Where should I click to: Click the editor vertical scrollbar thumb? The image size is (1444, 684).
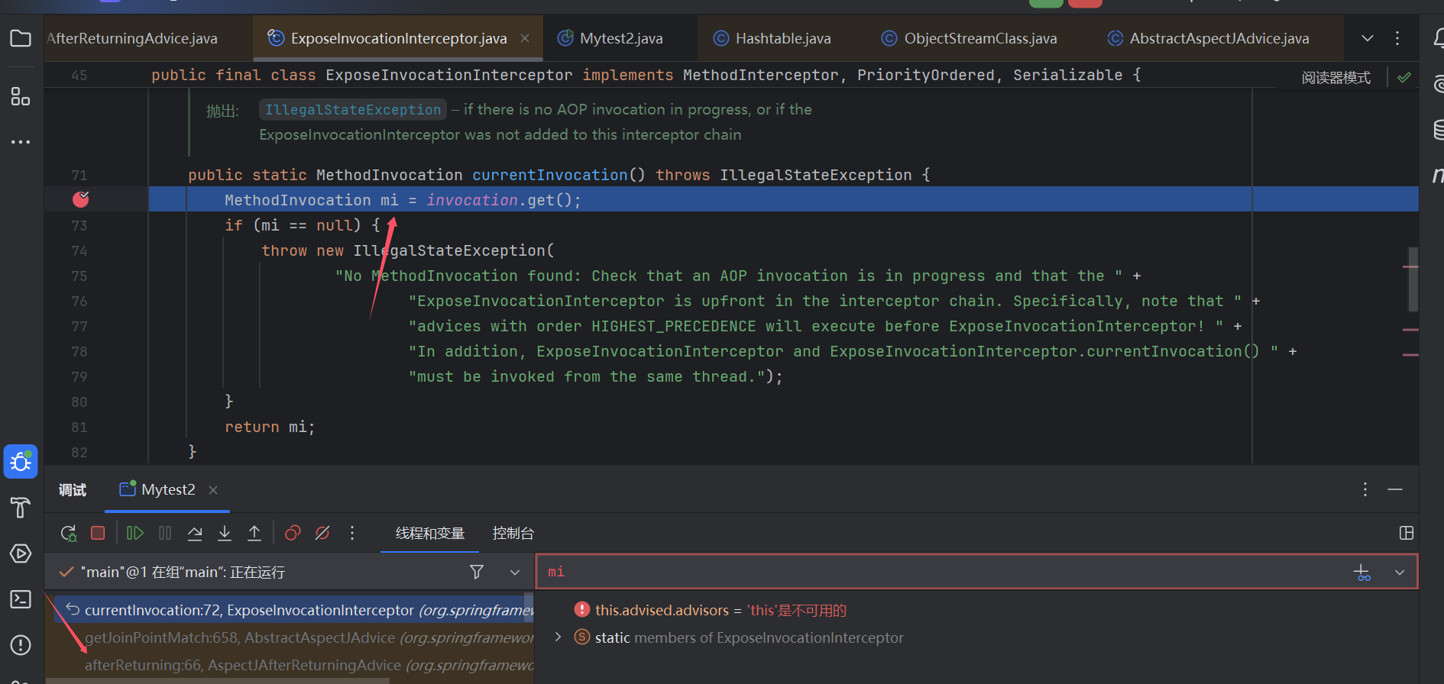tap(1413, 279)
